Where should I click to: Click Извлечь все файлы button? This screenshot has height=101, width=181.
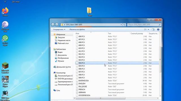point(77,29)
